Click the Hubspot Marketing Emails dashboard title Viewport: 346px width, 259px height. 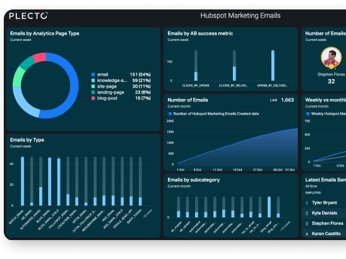(x=241, y=16)
